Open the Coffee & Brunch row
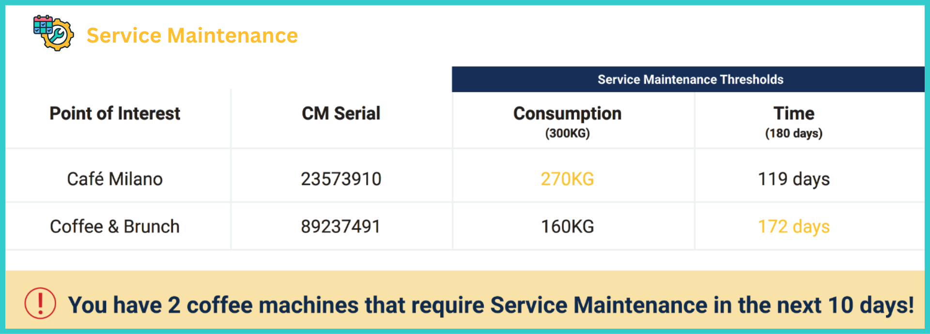This screenshot has width=930, height=334. click(x=115, y=227)
